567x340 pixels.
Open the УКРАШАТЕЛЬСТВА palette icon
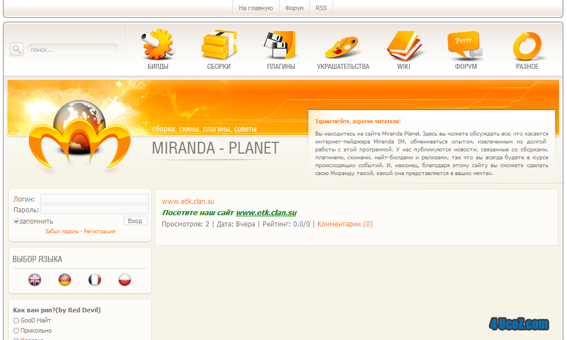pos(342,45)
